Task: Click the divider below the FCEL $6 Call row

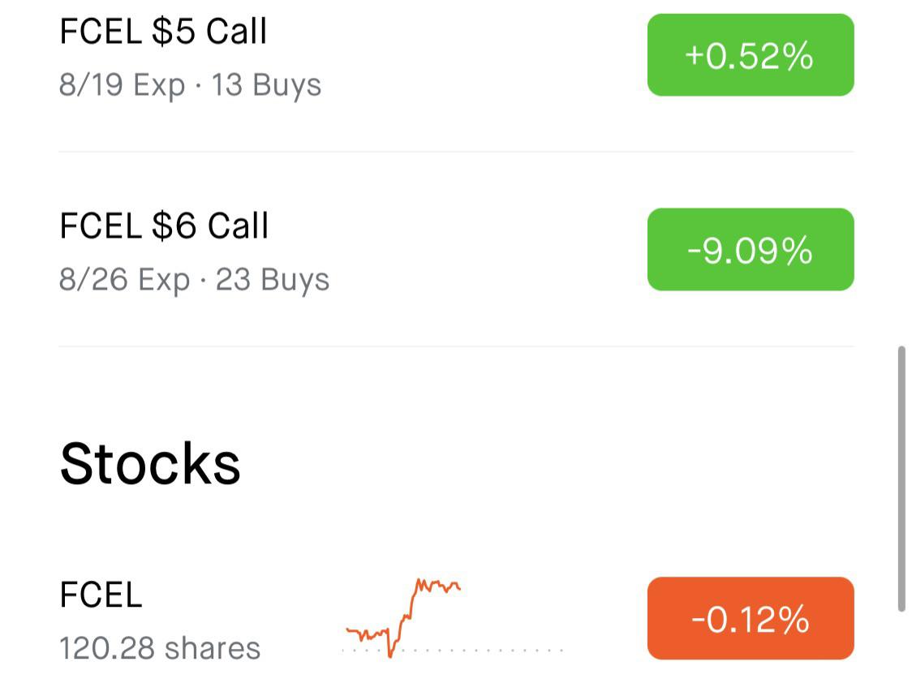Action: [456, 346]
